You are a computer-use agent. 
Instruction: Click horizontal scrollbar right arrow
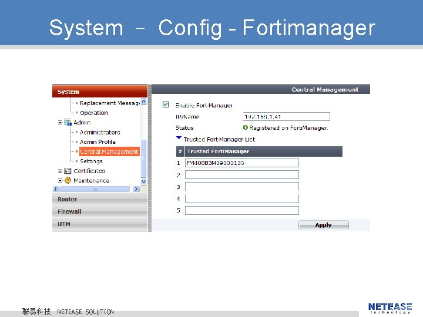coord(136,189)
